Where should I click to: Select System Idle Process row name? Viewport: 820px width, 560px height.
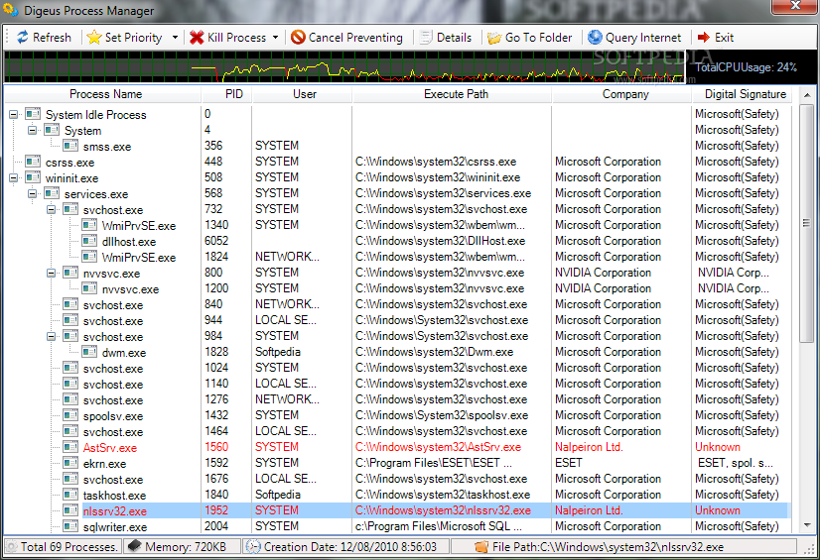pyautogui.click(x=95, y=115)
